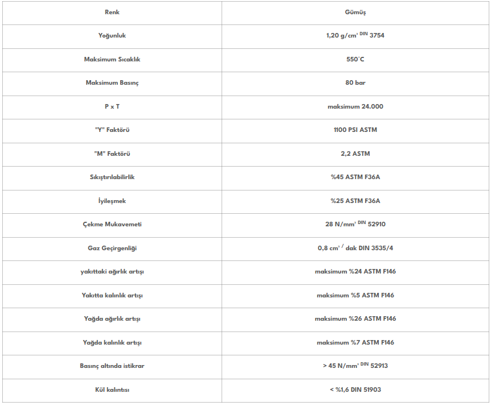Select the "550°C" temperature value
Image resolution: width=491 pixels, height=406 pixels.
[x=355, y=59]
